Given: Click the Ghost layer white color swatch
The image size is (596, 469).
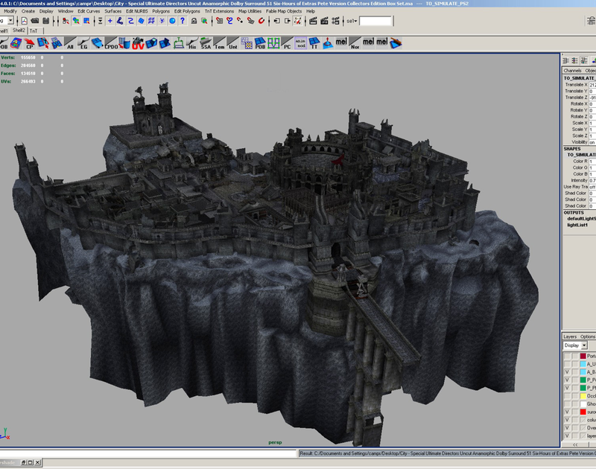Looking at the screenshot, I should 583,403.
